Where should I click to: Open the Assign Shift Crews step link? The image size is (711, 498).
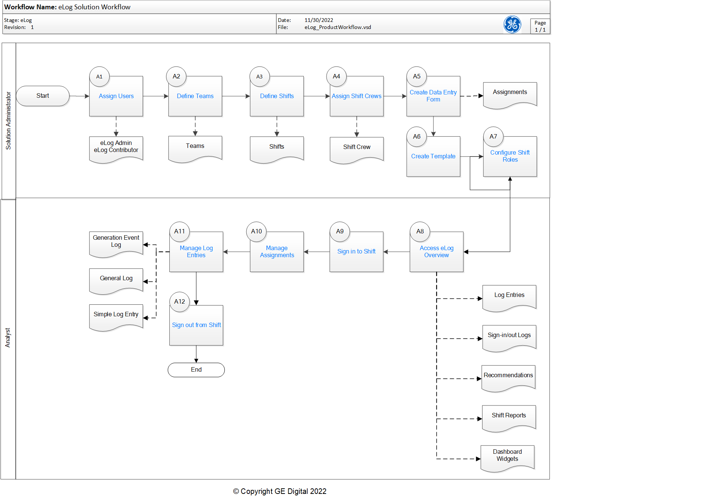(357, 96)
